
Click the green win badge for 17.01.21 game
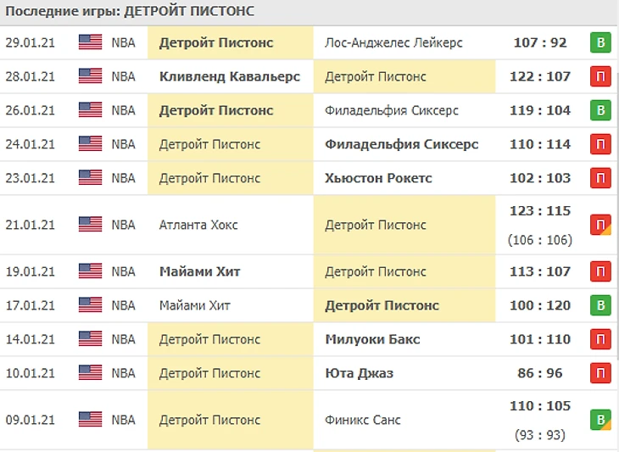coord(600,305)
